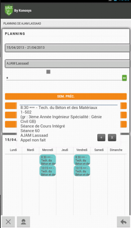Click the green double-arrow go button

(124, 78)
